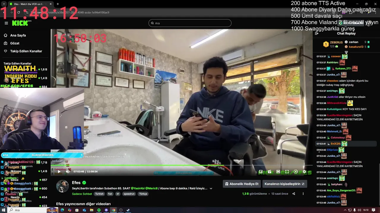Click username Am_Suyu_Gargarasi31 in chat
This screenshot has width=380, height=213.
point(341,191)
